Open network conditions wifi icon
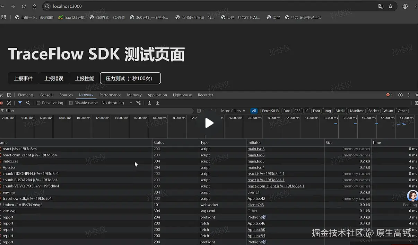This screenshot has width=418, height=245. [x=139, y=103]
